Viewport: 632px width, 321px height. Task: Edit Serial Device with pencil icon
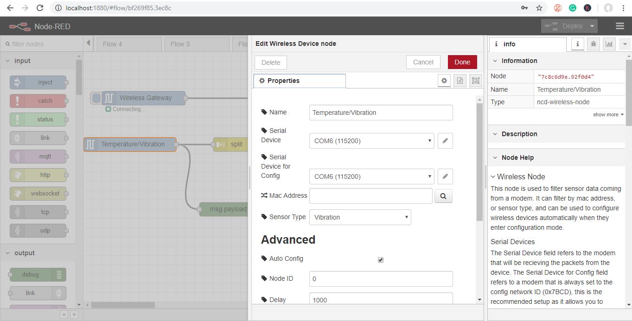[445, 141]
